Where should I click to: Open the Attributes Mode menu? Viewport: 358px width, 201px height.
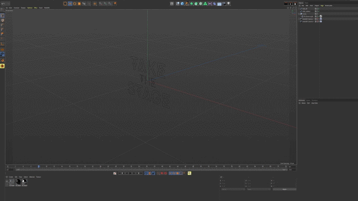pos(304,103)
